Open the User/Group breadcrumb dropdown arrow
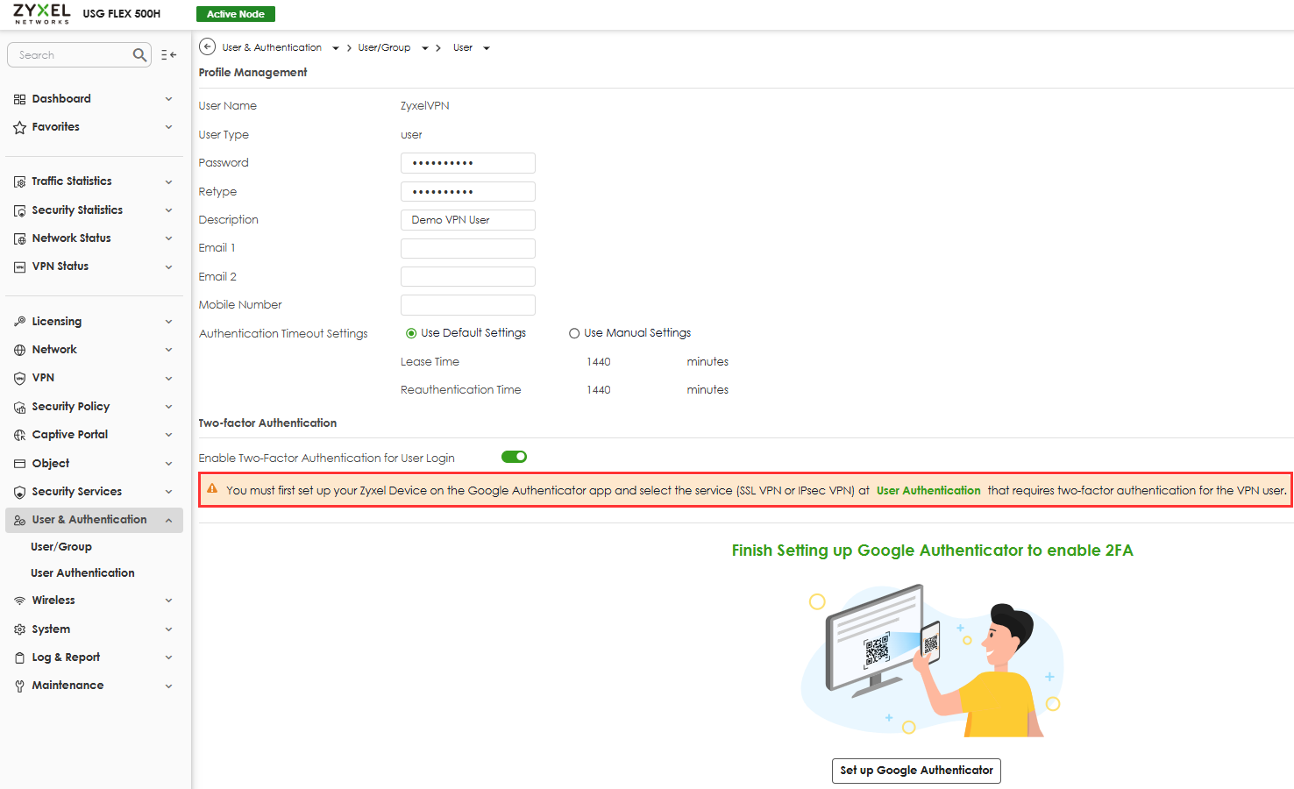The height and width of the screenshot is (789, 1294). click(425, 48)
